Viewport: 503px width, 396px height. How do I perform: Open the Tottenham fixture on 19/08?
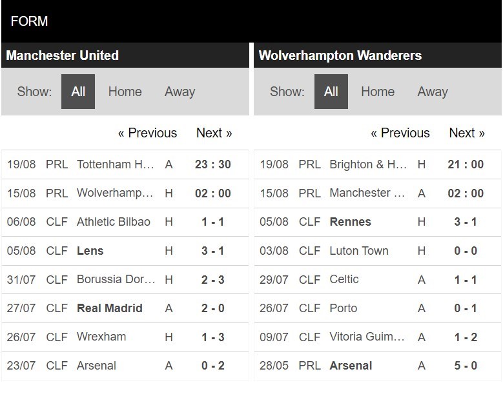coord(125,164)
